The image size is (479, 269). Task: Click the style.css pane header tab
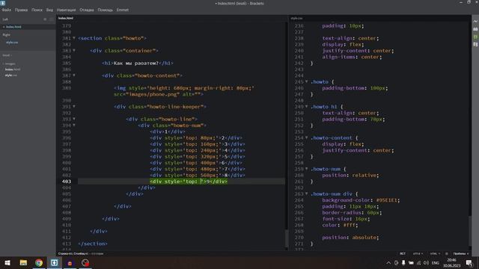[296, 18]
